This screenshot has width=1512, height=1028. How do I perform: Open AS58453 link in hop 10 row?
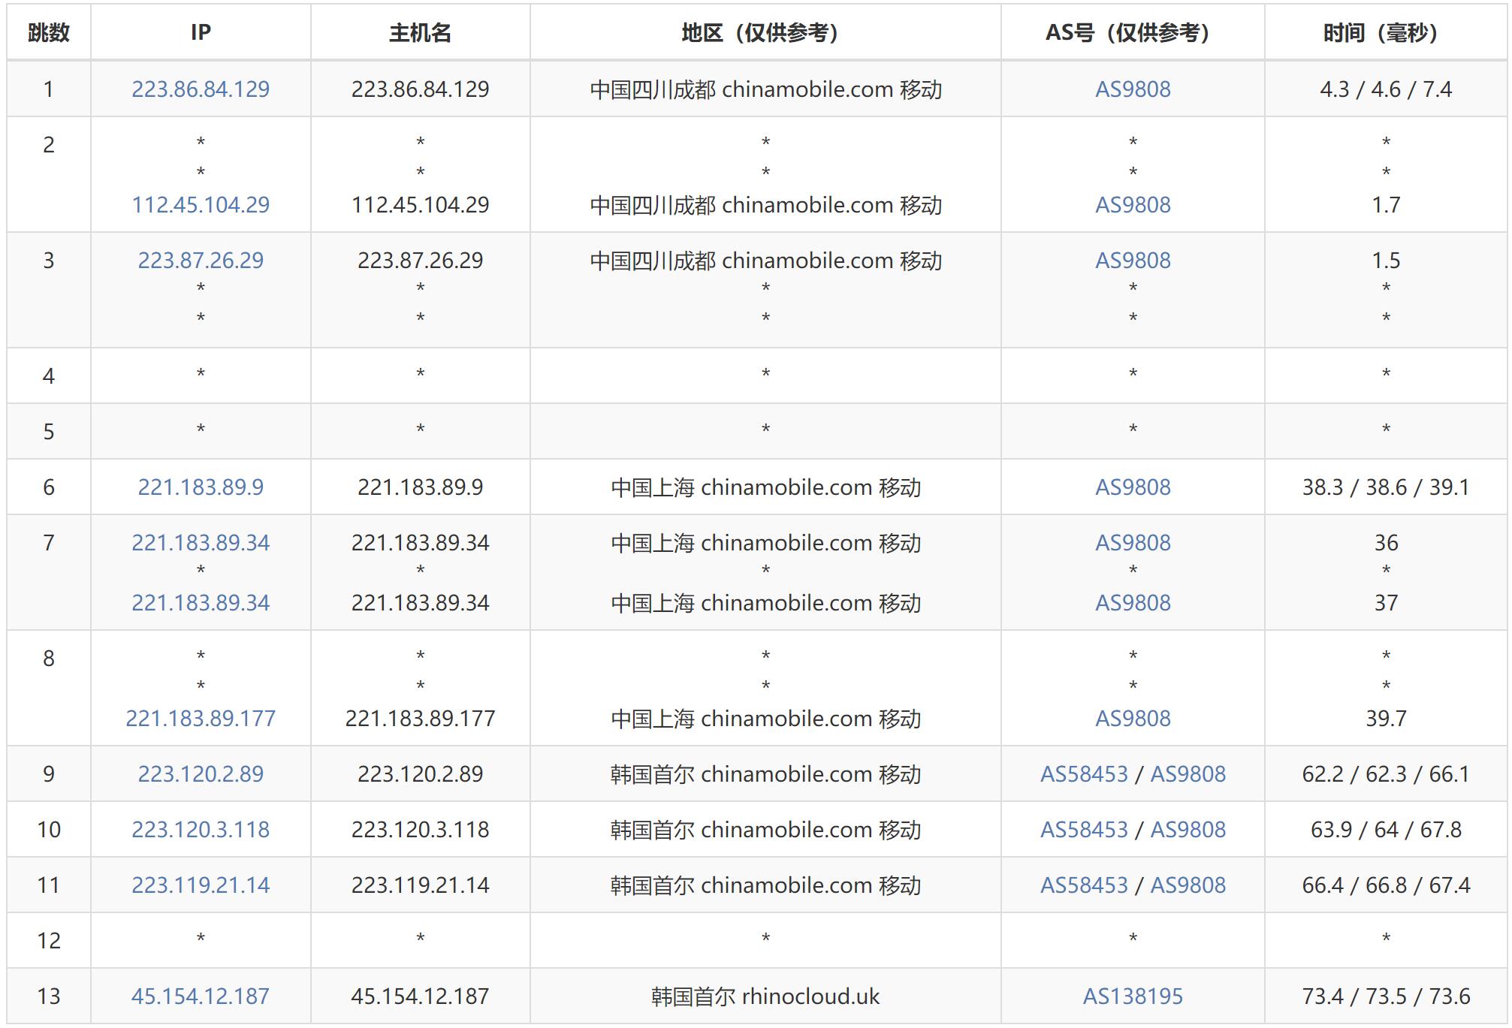coord(1084,830)
